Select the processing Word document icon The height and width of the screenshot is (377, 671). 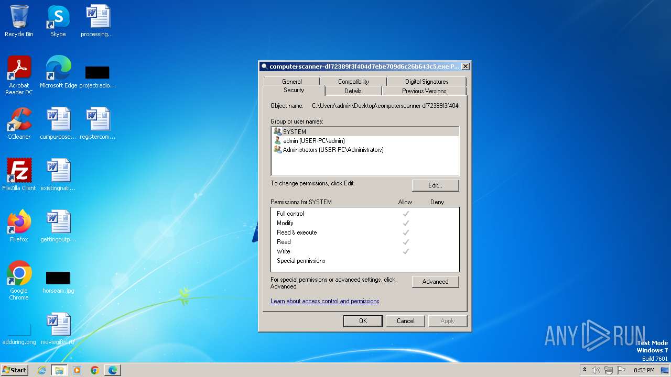click(98, 21)
